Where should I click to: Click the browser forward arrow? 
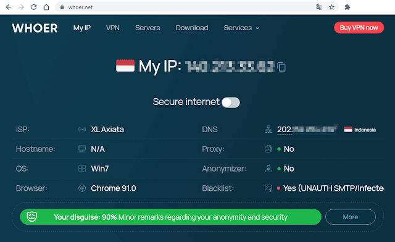21,7
